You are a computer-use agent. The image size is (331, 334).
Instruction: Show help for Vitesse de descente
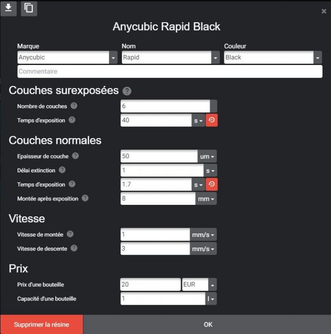click(74, 248)
